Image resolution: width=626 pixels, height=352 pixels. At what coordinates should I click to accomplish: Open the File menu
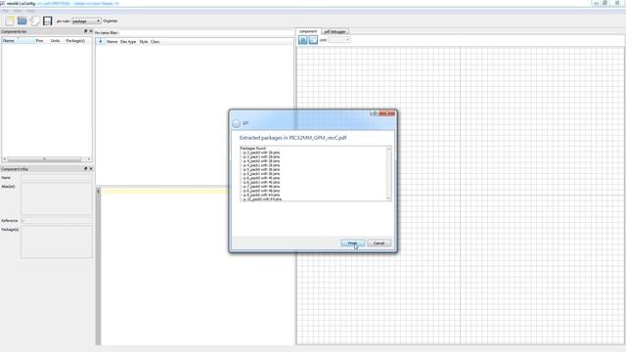click(5, 11)
